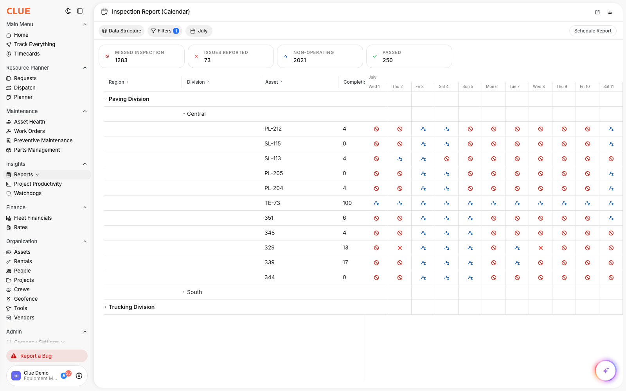This screenshot has height=391, width=626.
Task: Open the AI assistant sparkle button
Action: click(606, 370)
